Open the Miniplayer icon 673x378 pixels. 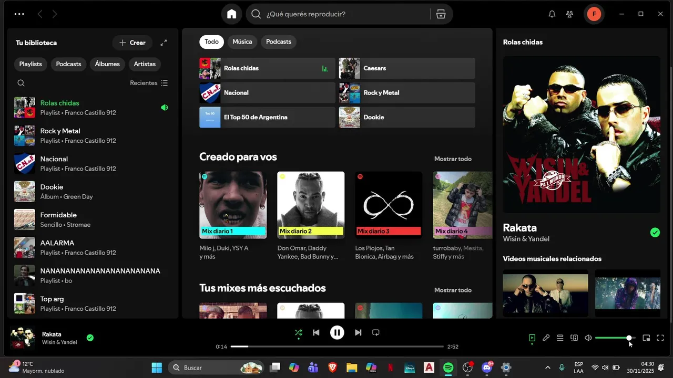(646, 338)
